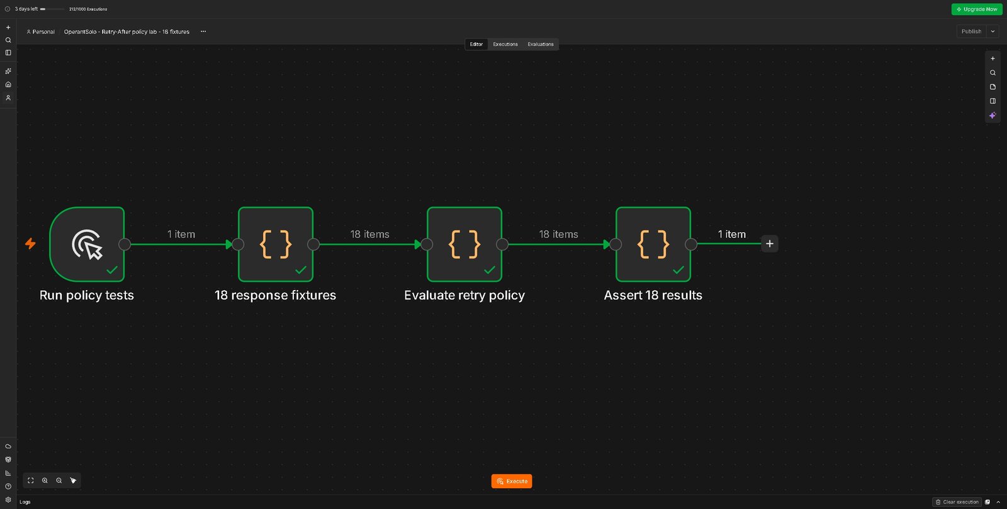Execute the workflow with the orange button

point(512,481)
